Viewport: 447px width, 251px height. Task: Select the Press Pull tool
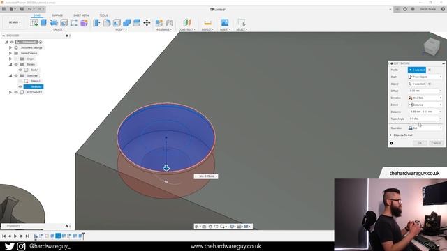click(x=96, y=23)
